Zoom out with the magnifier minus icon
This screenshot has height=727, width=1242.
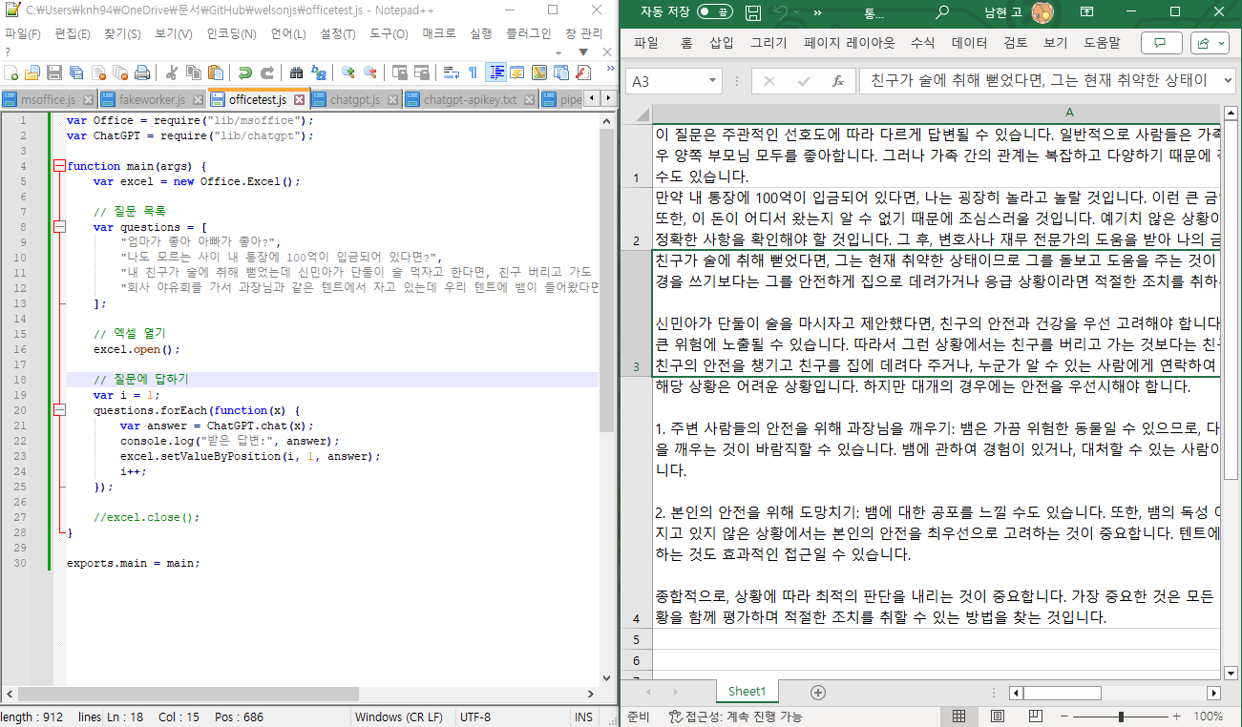370,73
